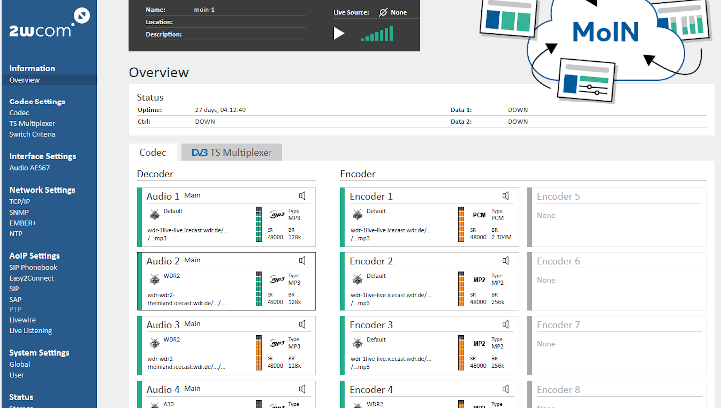Toggle the speaker icon for Encoder 4
This screenshot has width=721, height=408.
click(506, 389)
